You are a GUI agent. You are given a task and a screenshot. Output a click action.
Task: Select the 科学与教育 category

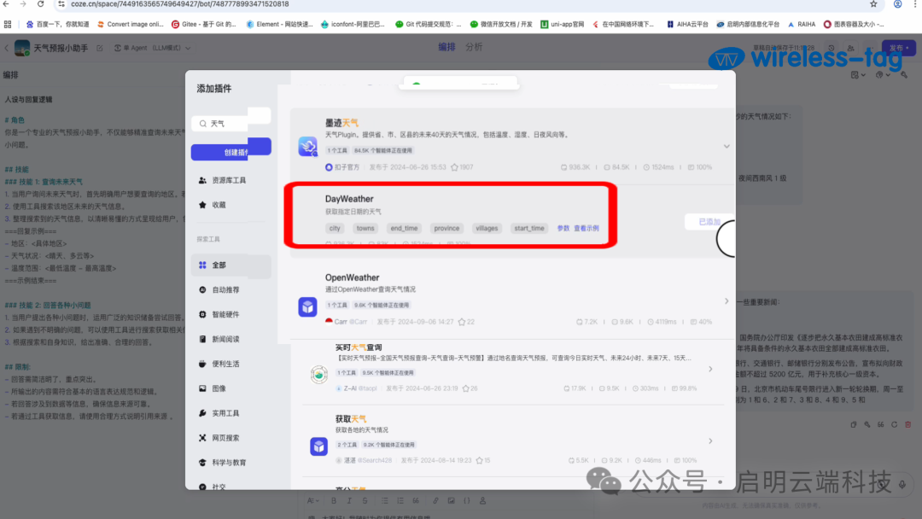(230, 463)
